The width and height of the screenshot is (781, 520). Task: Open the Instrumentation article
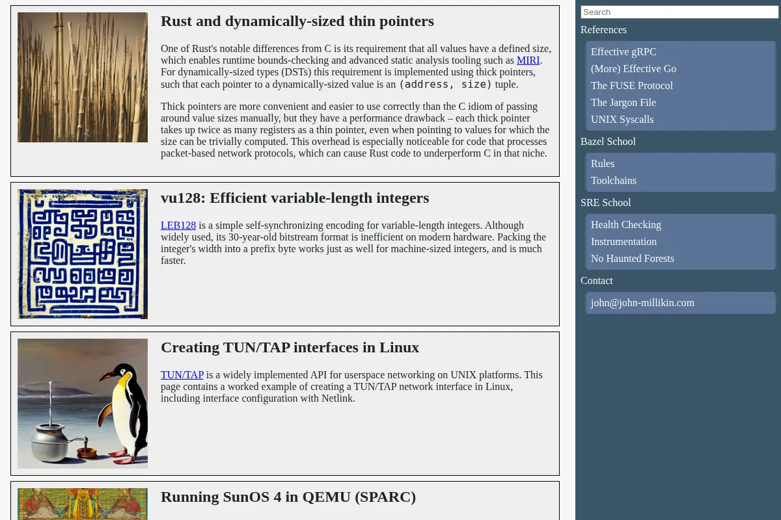623,242
